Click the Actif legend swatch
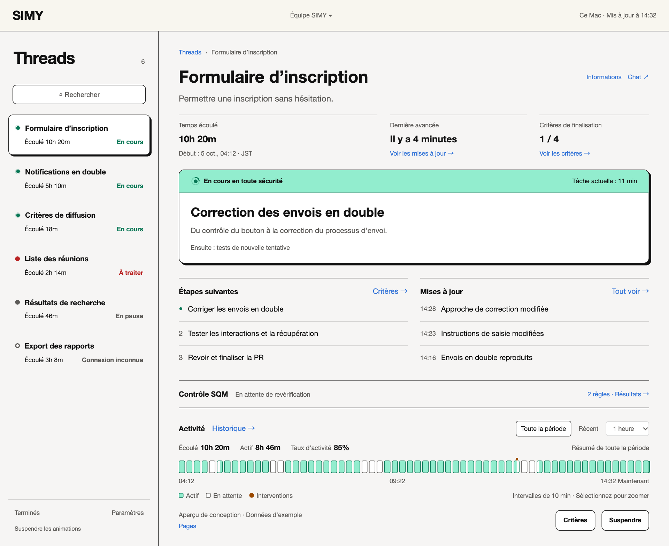The width and height of the screenshot is (669, 546). point(181,495)
